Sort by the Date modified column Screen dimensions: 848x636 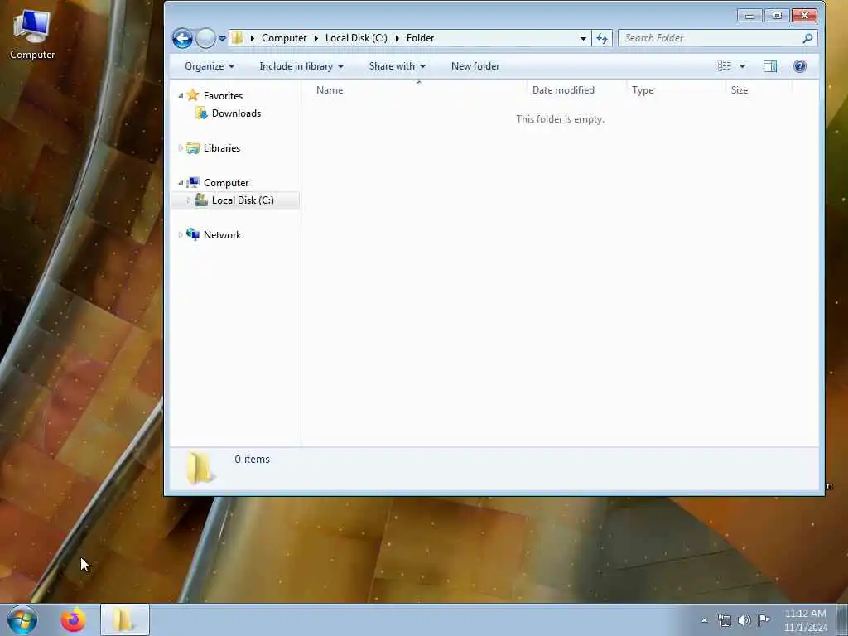[x=576, y=89]
